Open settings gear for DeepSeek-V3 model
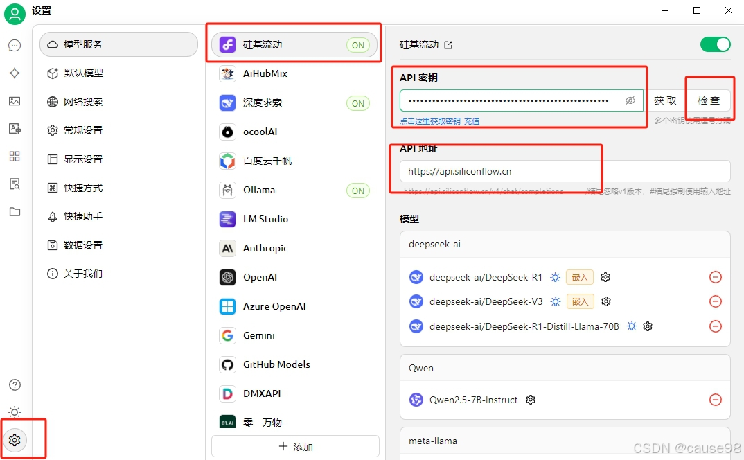 click(606, 301)
